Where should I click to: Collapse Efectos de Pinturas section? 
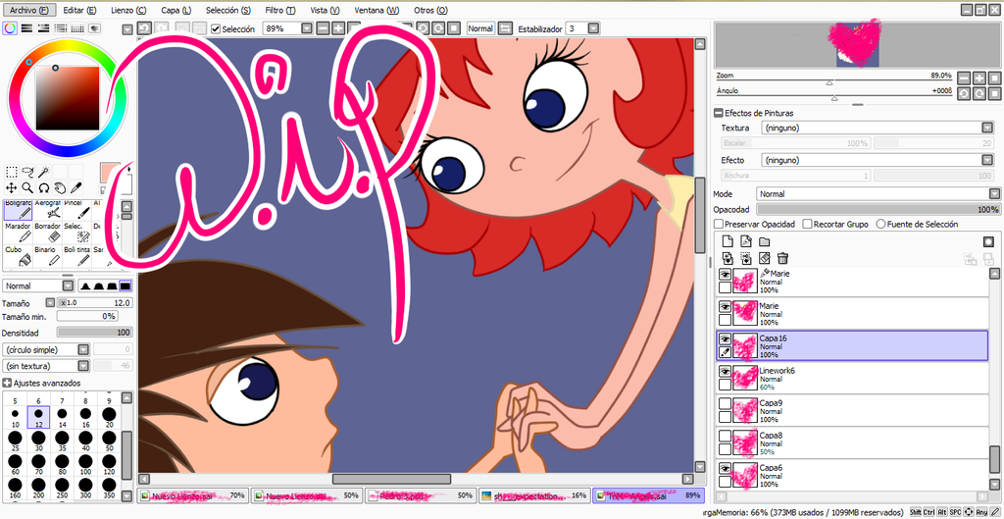[x=718, y=113]
